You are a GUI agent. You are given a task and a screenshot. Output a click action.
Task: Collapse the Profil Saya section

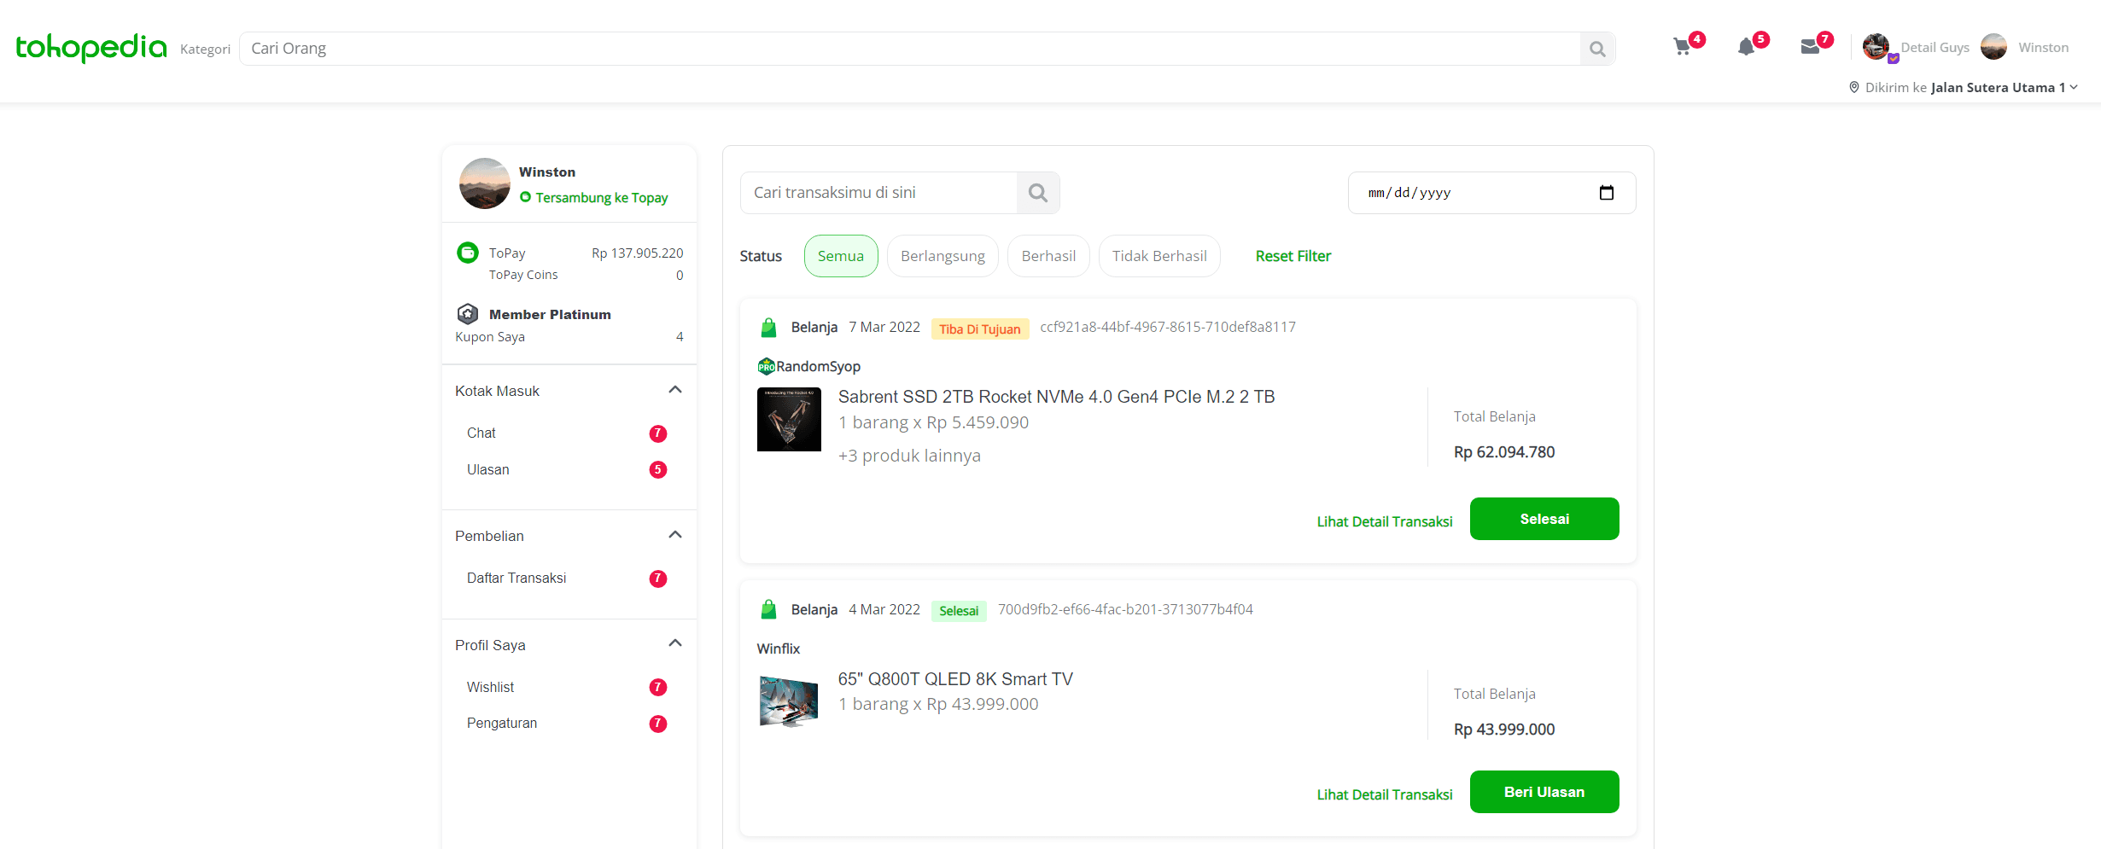(x=675, y=643)
